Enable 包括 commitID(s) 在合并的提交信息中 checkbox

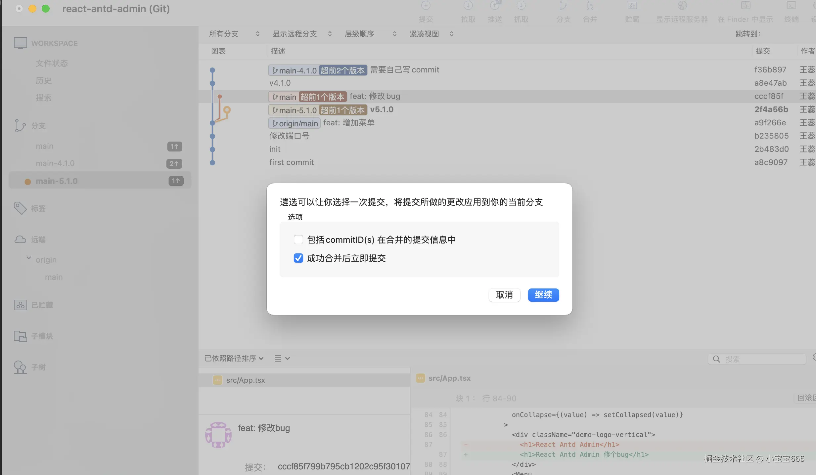[298, 239]
